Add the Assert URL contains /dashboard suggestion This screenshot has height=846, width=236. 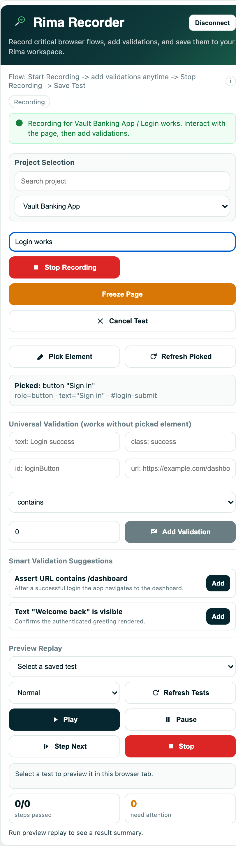(x=218, y=583)
